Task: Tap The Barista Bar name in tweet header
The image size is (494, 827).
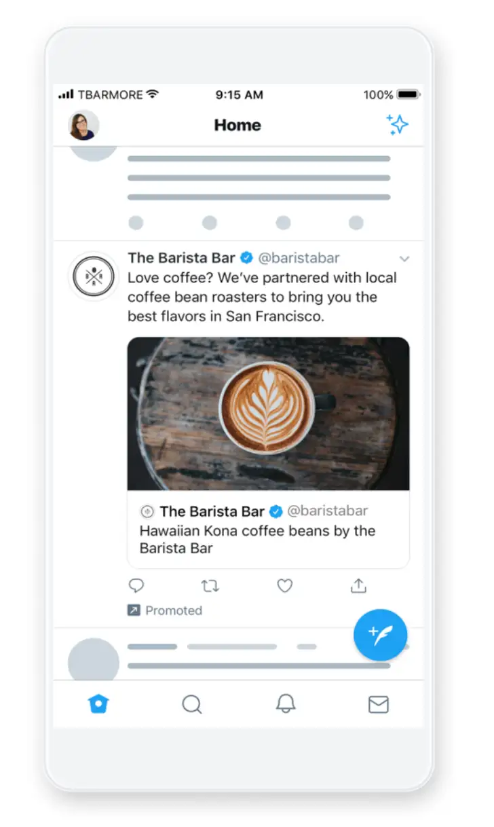Action: (x=181, y=258)
